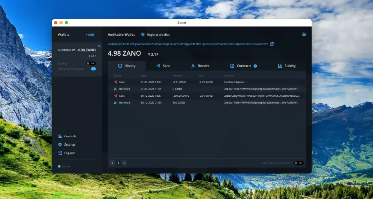
Task: Switch to the History tab
Action: coord(127,66)
